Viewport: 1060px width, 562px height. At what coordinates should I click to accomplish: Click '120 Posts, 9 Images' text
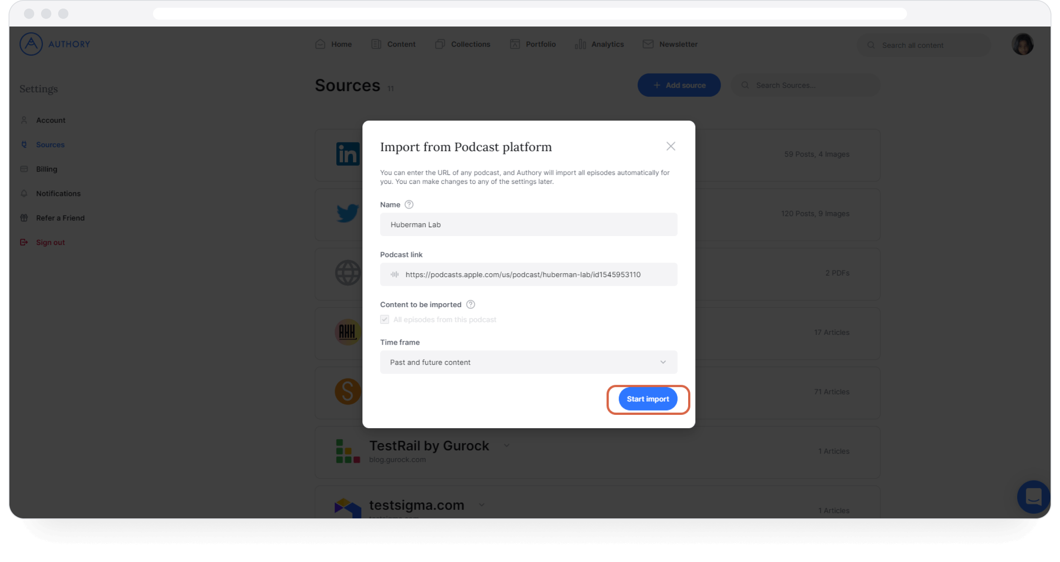pos(815,213)
